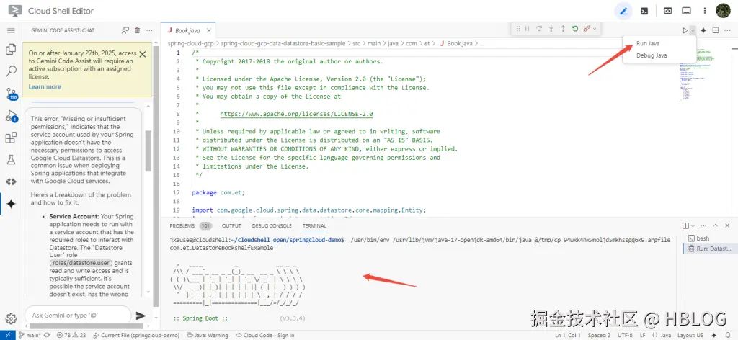The width and height of the screenshot is (738, 340).
Task: Focus the Ask Gemini input field
Action: [x=78, y=315]
